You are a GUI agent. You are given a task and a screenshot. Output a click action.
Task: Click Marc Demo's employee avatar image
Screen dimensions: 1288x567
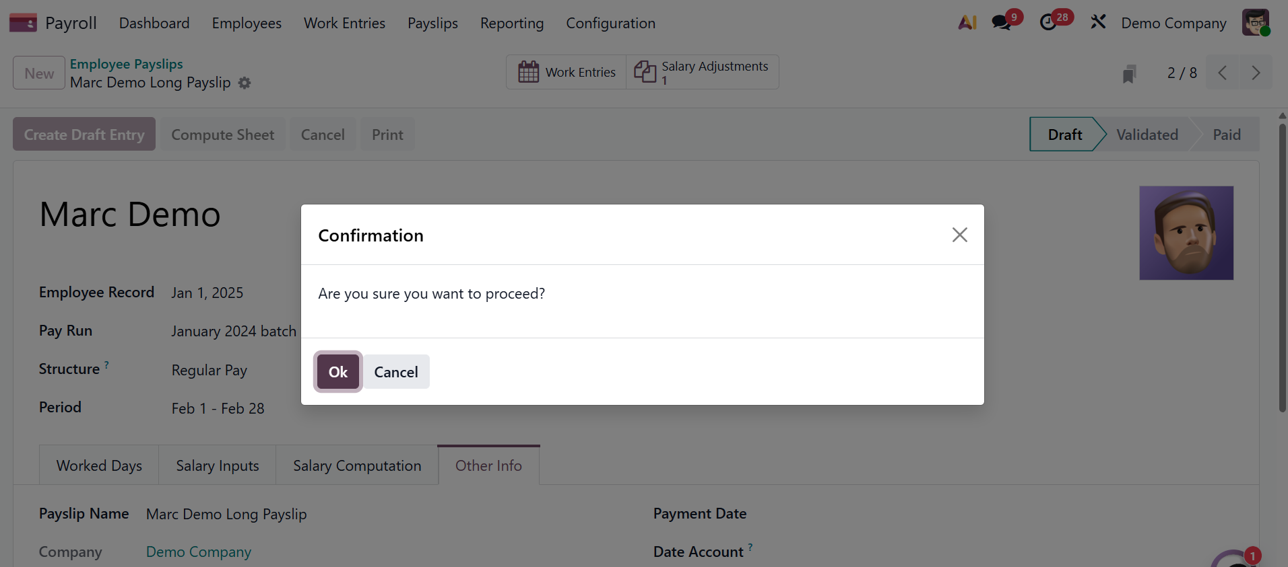tap(1186, 233)
